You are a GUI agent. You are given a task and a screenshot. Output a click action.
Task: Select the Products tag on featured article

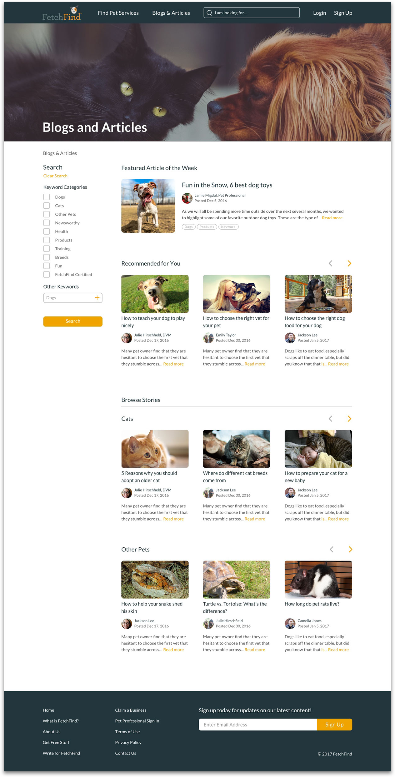coord(207,227)
